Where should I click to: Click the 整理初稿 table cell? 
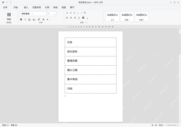coord(90,61)
